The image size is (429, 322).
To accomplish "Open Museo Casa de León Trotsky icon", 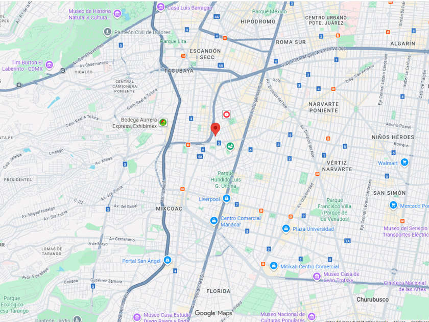I will [317, 277].
